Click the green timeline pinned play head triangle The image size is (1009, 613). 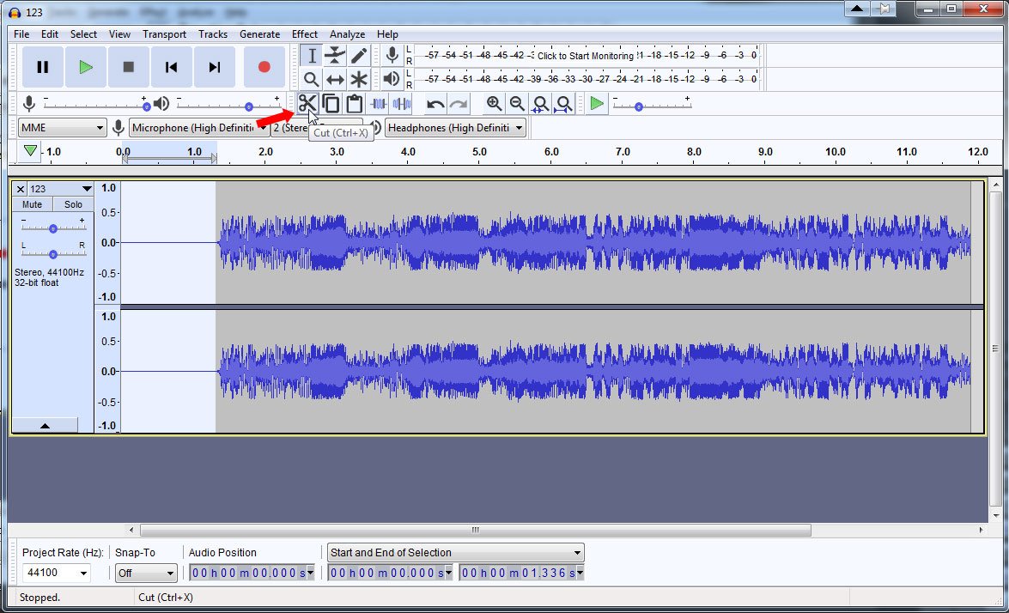[x=30, y=151]
